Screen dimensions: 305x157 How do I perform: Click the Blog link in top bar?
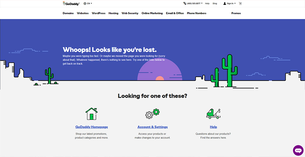click(215, 3)
